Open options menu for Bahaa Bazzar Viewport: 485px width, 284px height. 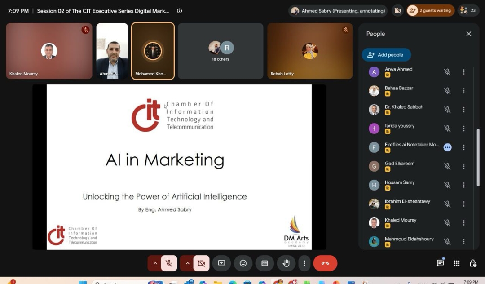point(463,91)
